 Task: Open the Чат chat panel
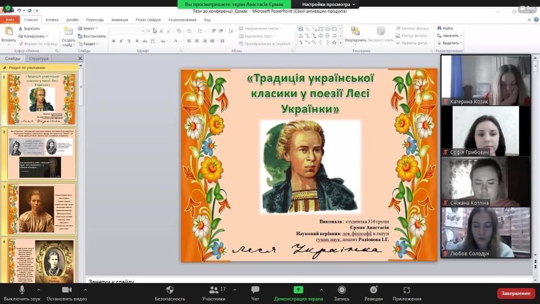click(255, 290)
